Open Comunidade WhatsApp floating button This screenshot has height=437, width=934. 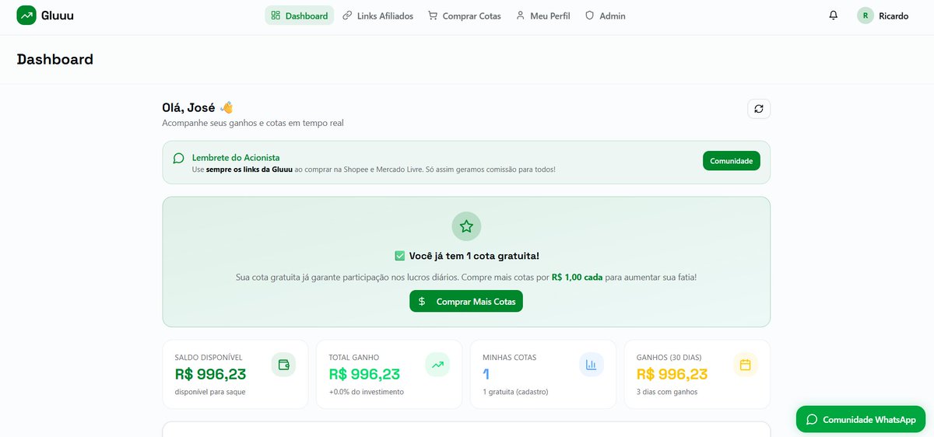click(x=861, y=419)
